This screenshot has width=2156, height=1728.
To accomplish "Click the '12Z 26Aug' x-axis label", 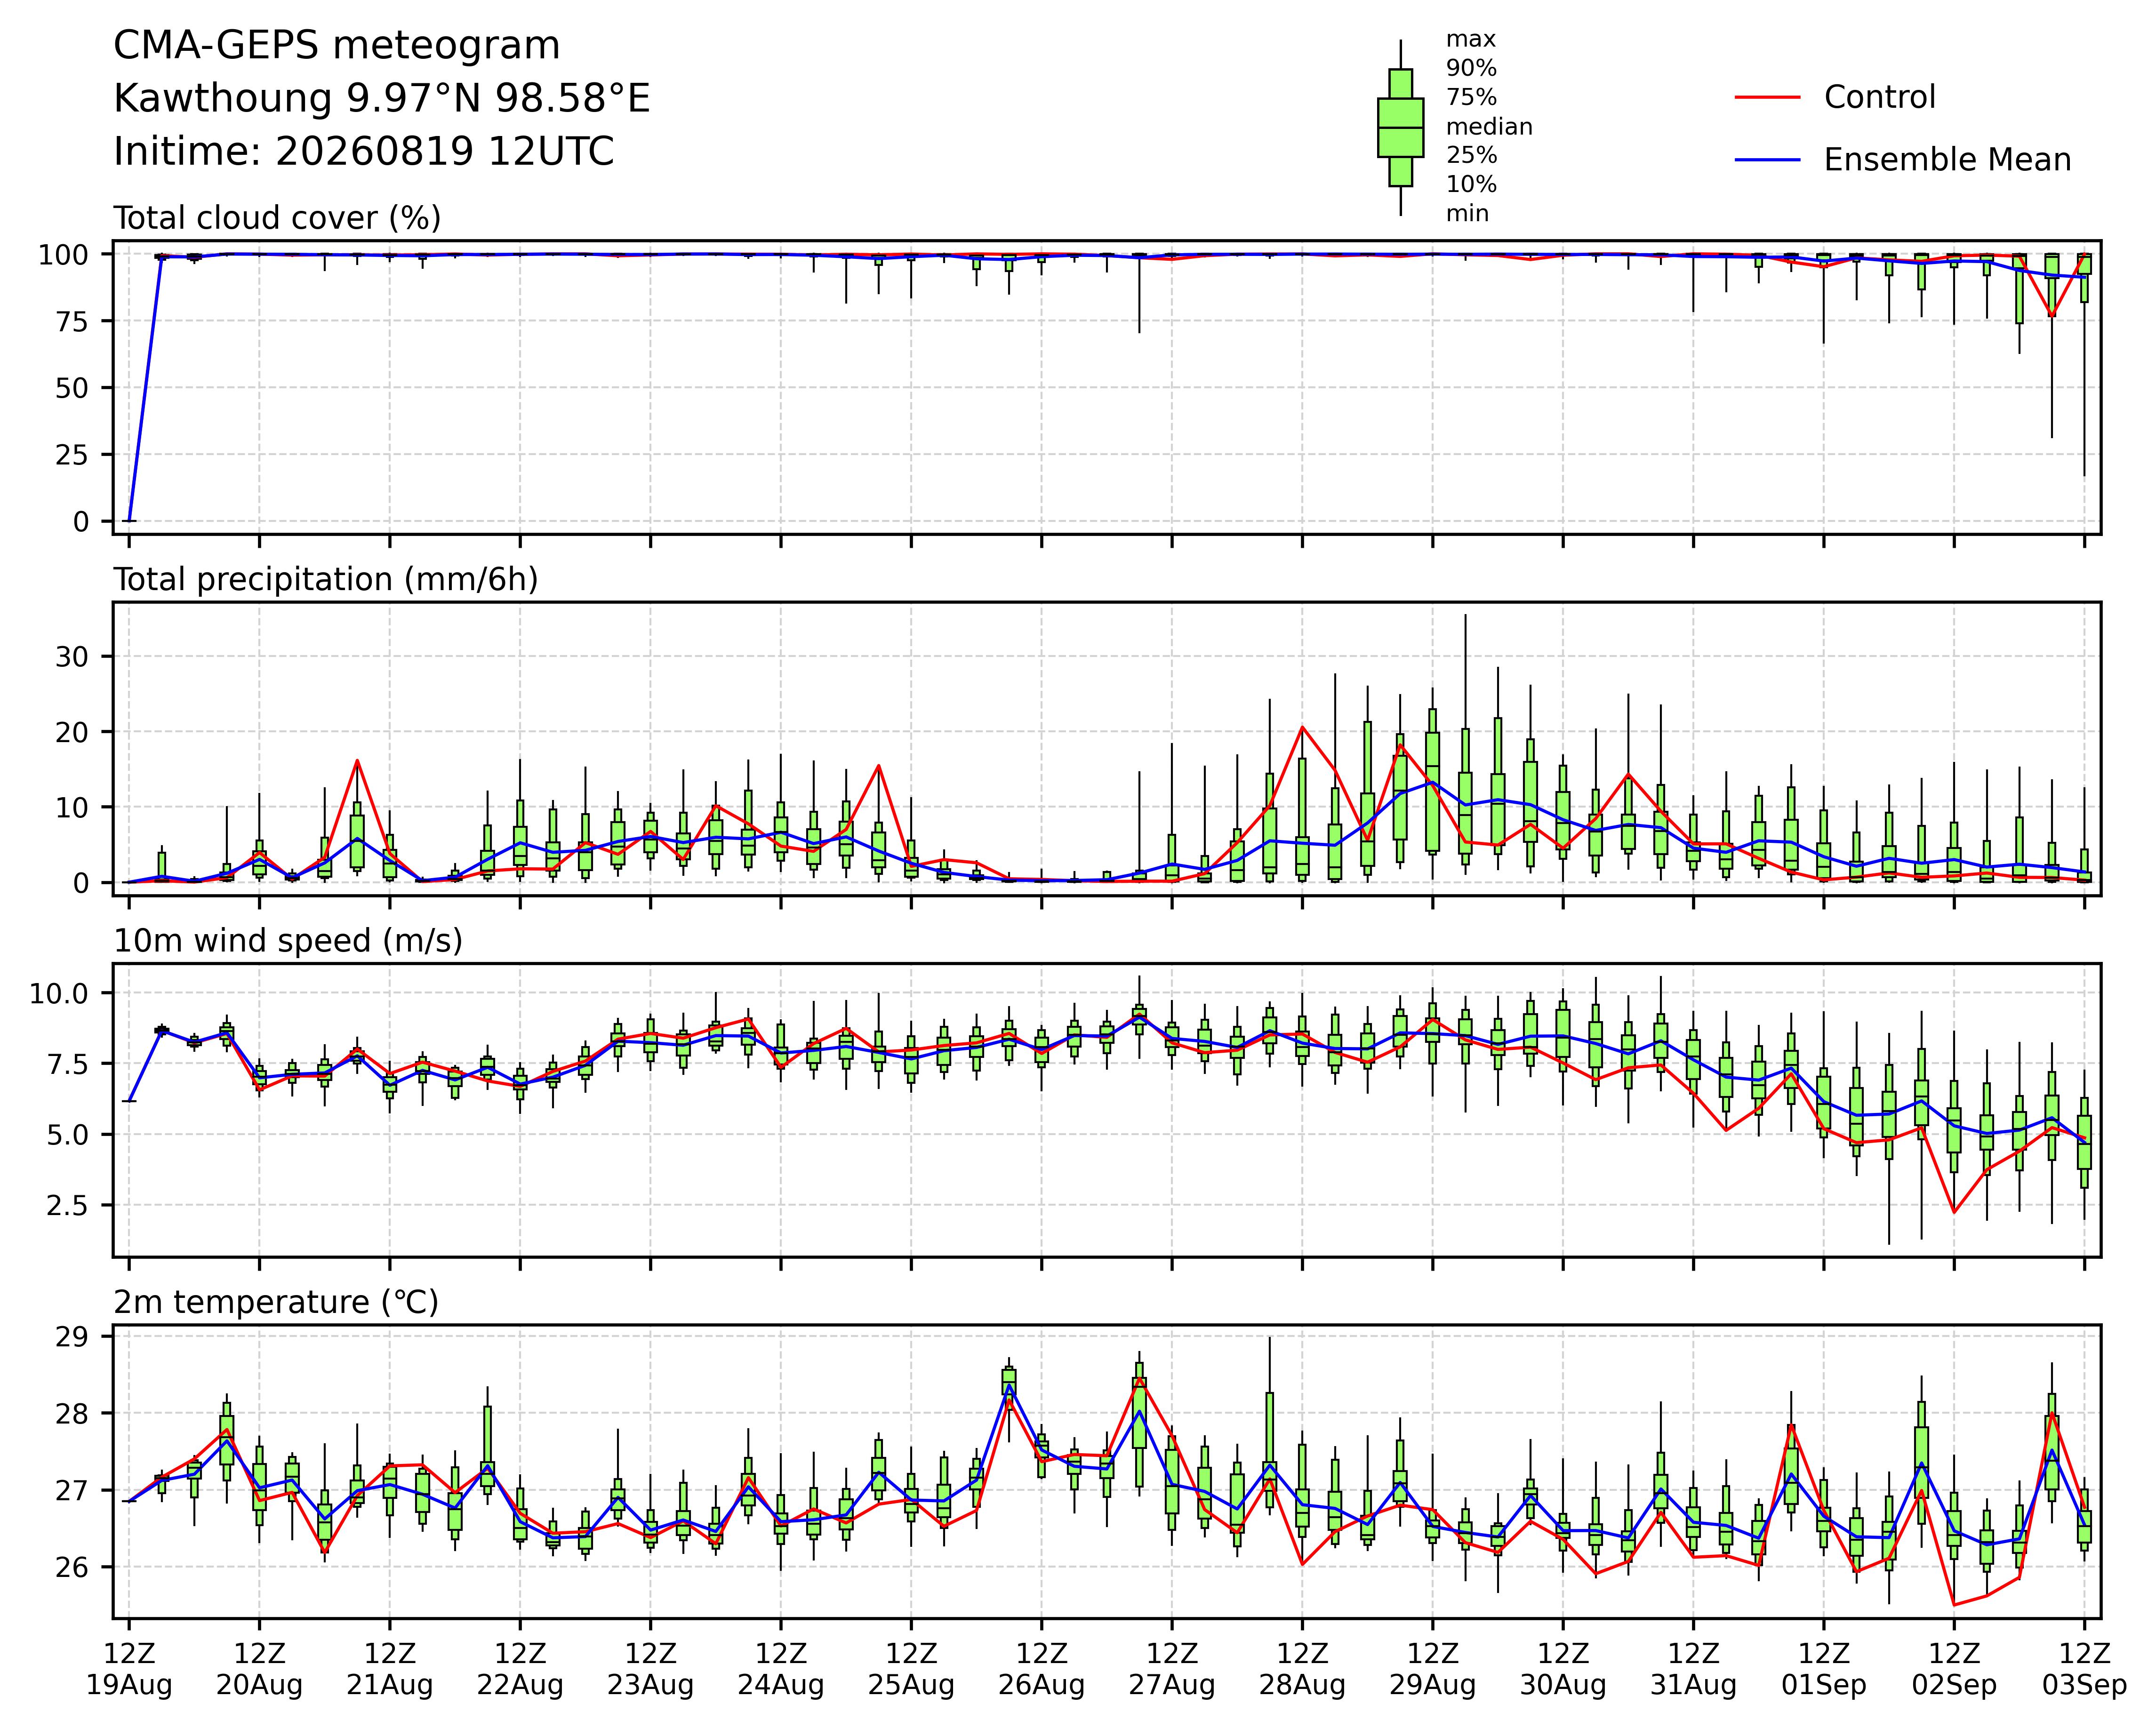I will [1042, 1669].
